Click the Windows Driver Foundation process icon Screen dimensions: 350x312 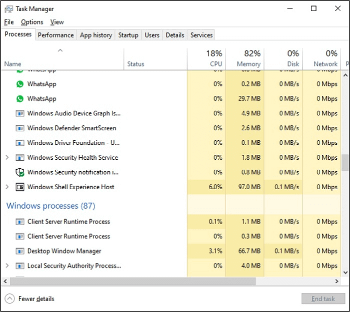pos(20,143)
